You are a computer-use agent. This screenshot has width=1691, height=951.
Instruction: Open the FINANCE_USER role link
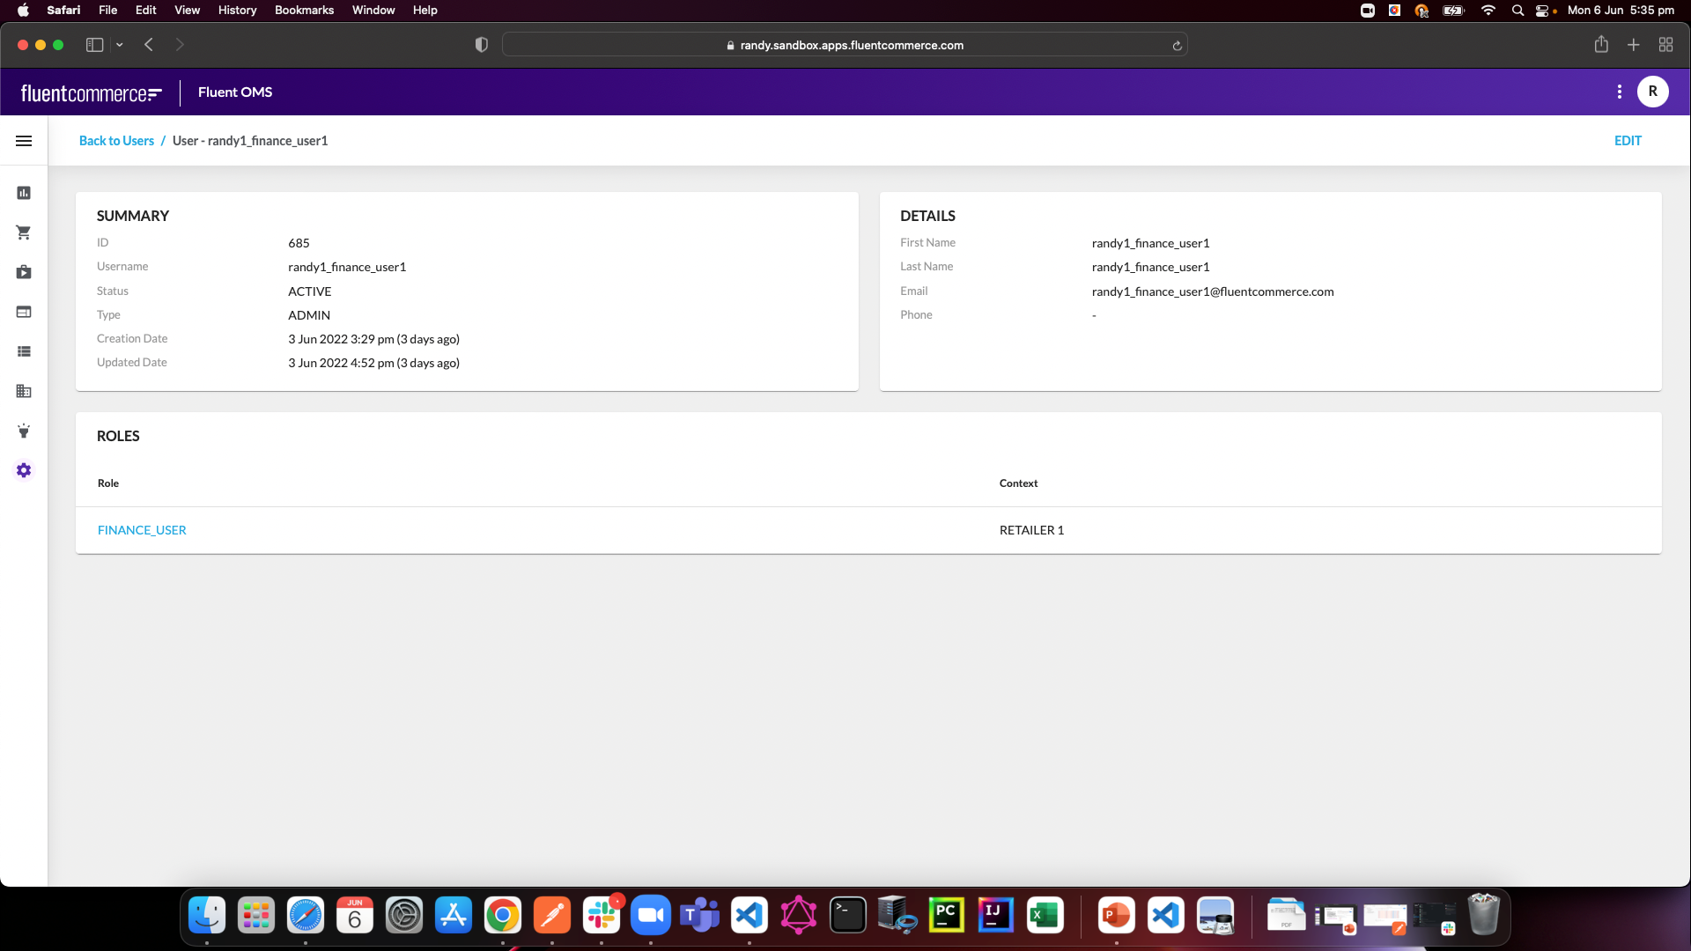point(142,530)
